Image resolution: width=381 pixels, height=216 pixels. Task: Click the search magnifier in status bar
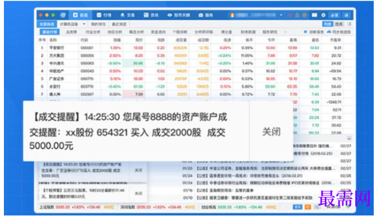pyautogui.click(x=317, y=207)
